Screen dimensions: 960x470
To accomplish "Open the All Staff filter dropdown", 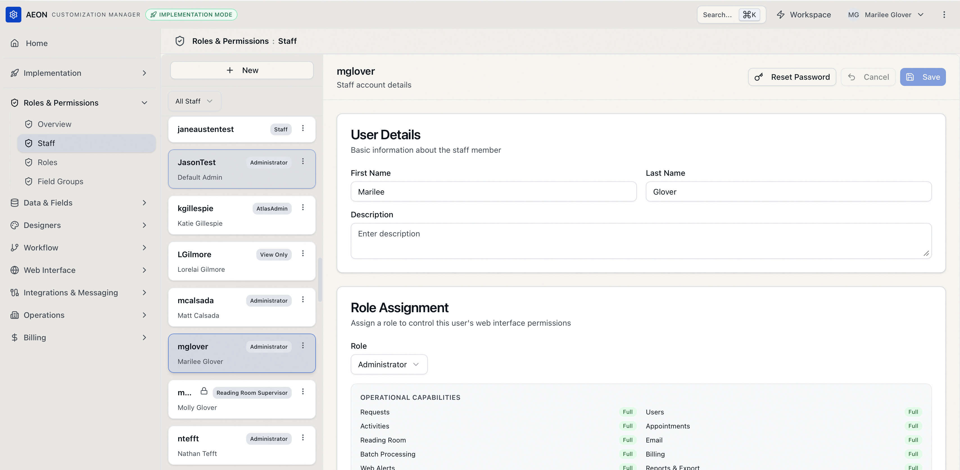I will (194, 101).
